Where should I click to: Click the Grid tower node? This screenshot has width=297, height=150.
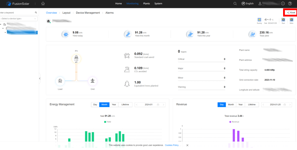click(x=92, y=81)
